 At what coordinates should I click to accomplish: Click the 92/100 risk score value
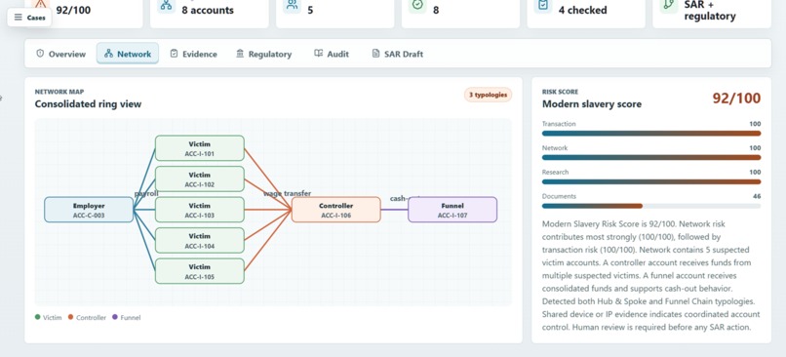point(736,99)
